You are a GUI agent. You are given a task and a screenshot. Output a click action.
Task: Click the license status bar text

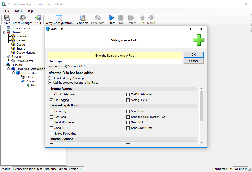[x=48, y=169]
